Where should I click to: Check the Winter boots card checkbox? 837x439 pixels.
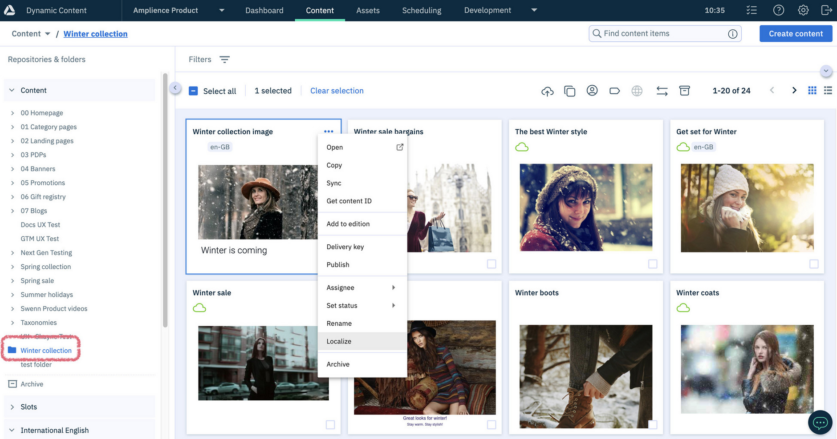click(653, 425)
